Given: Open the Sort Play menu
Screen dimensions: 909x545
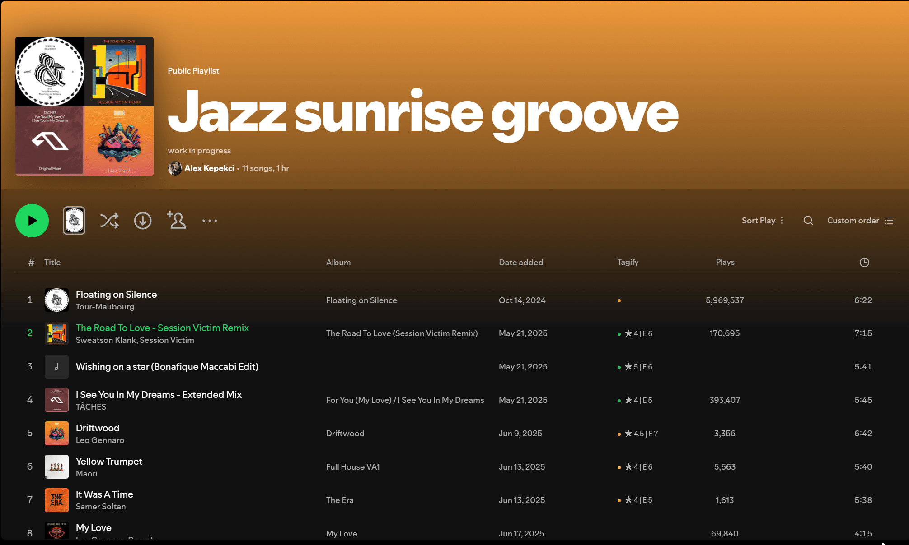Looking at the screenshot, I should pos(763,221).
